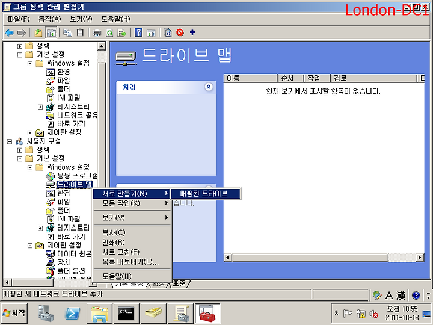
Task: Go up one level with folder-arrow icon
Action: click(x=38, y=33)
